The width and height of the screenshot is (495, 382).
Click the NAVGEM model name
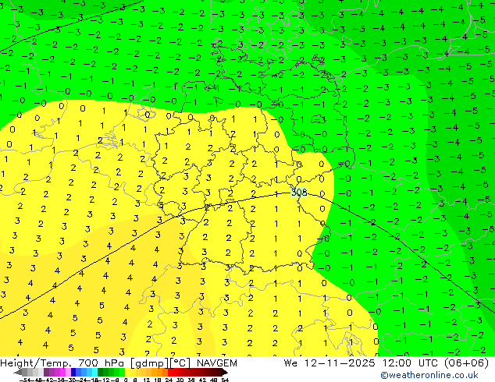(x=217, y=363)
